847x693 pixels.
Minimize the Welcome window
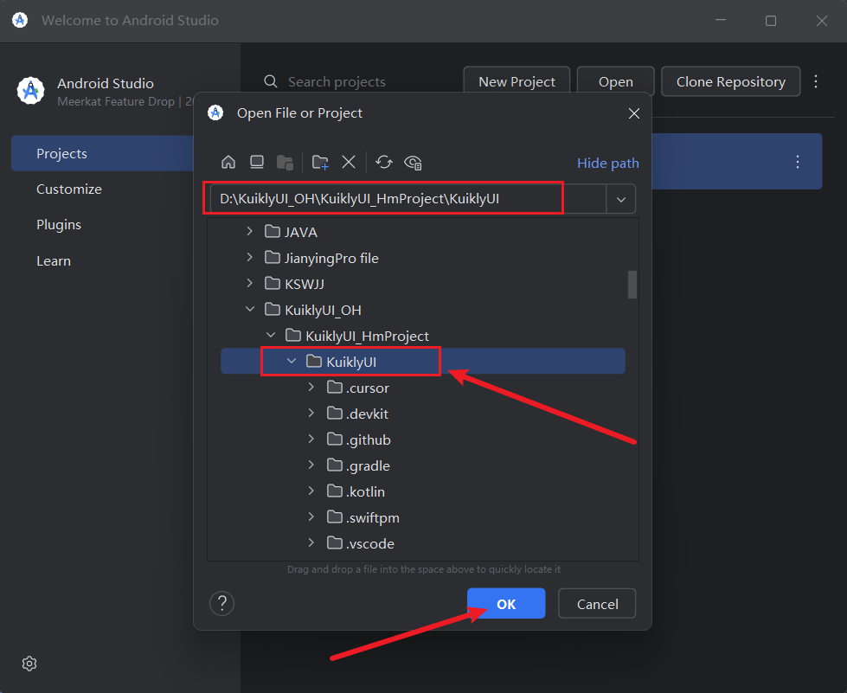point(720,21)
